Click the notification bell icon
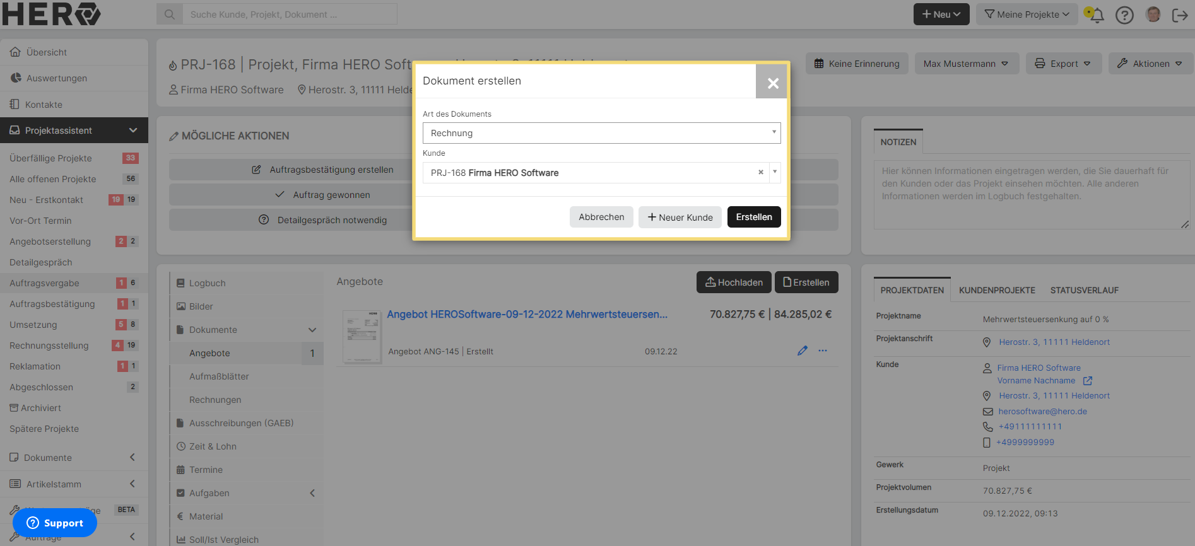1195x546 pixels. click(1097, 15)
